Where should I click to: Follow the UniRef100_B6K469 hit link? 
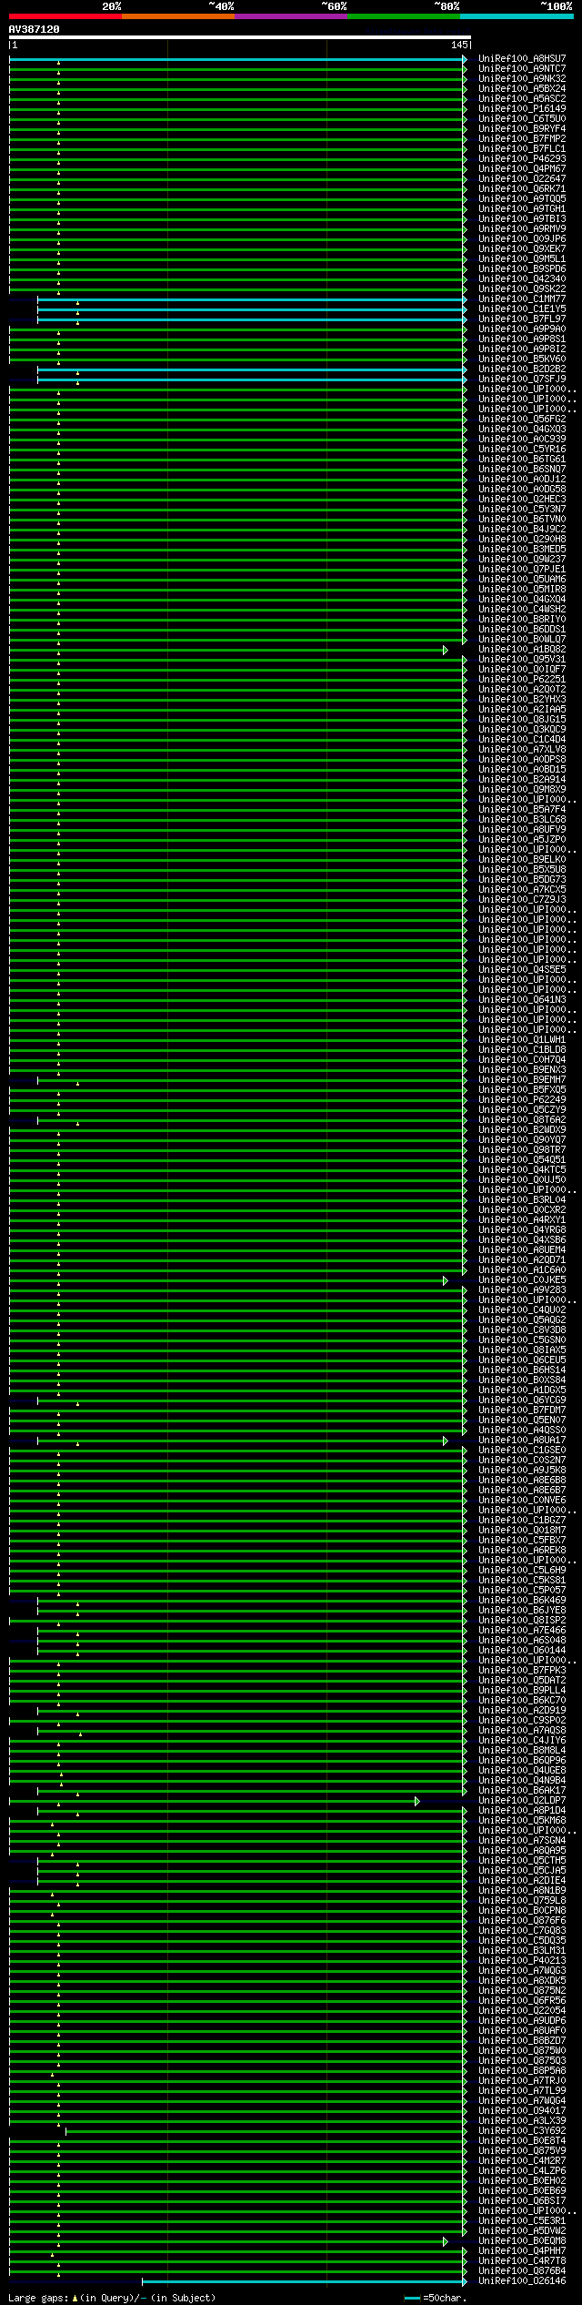522,1601
